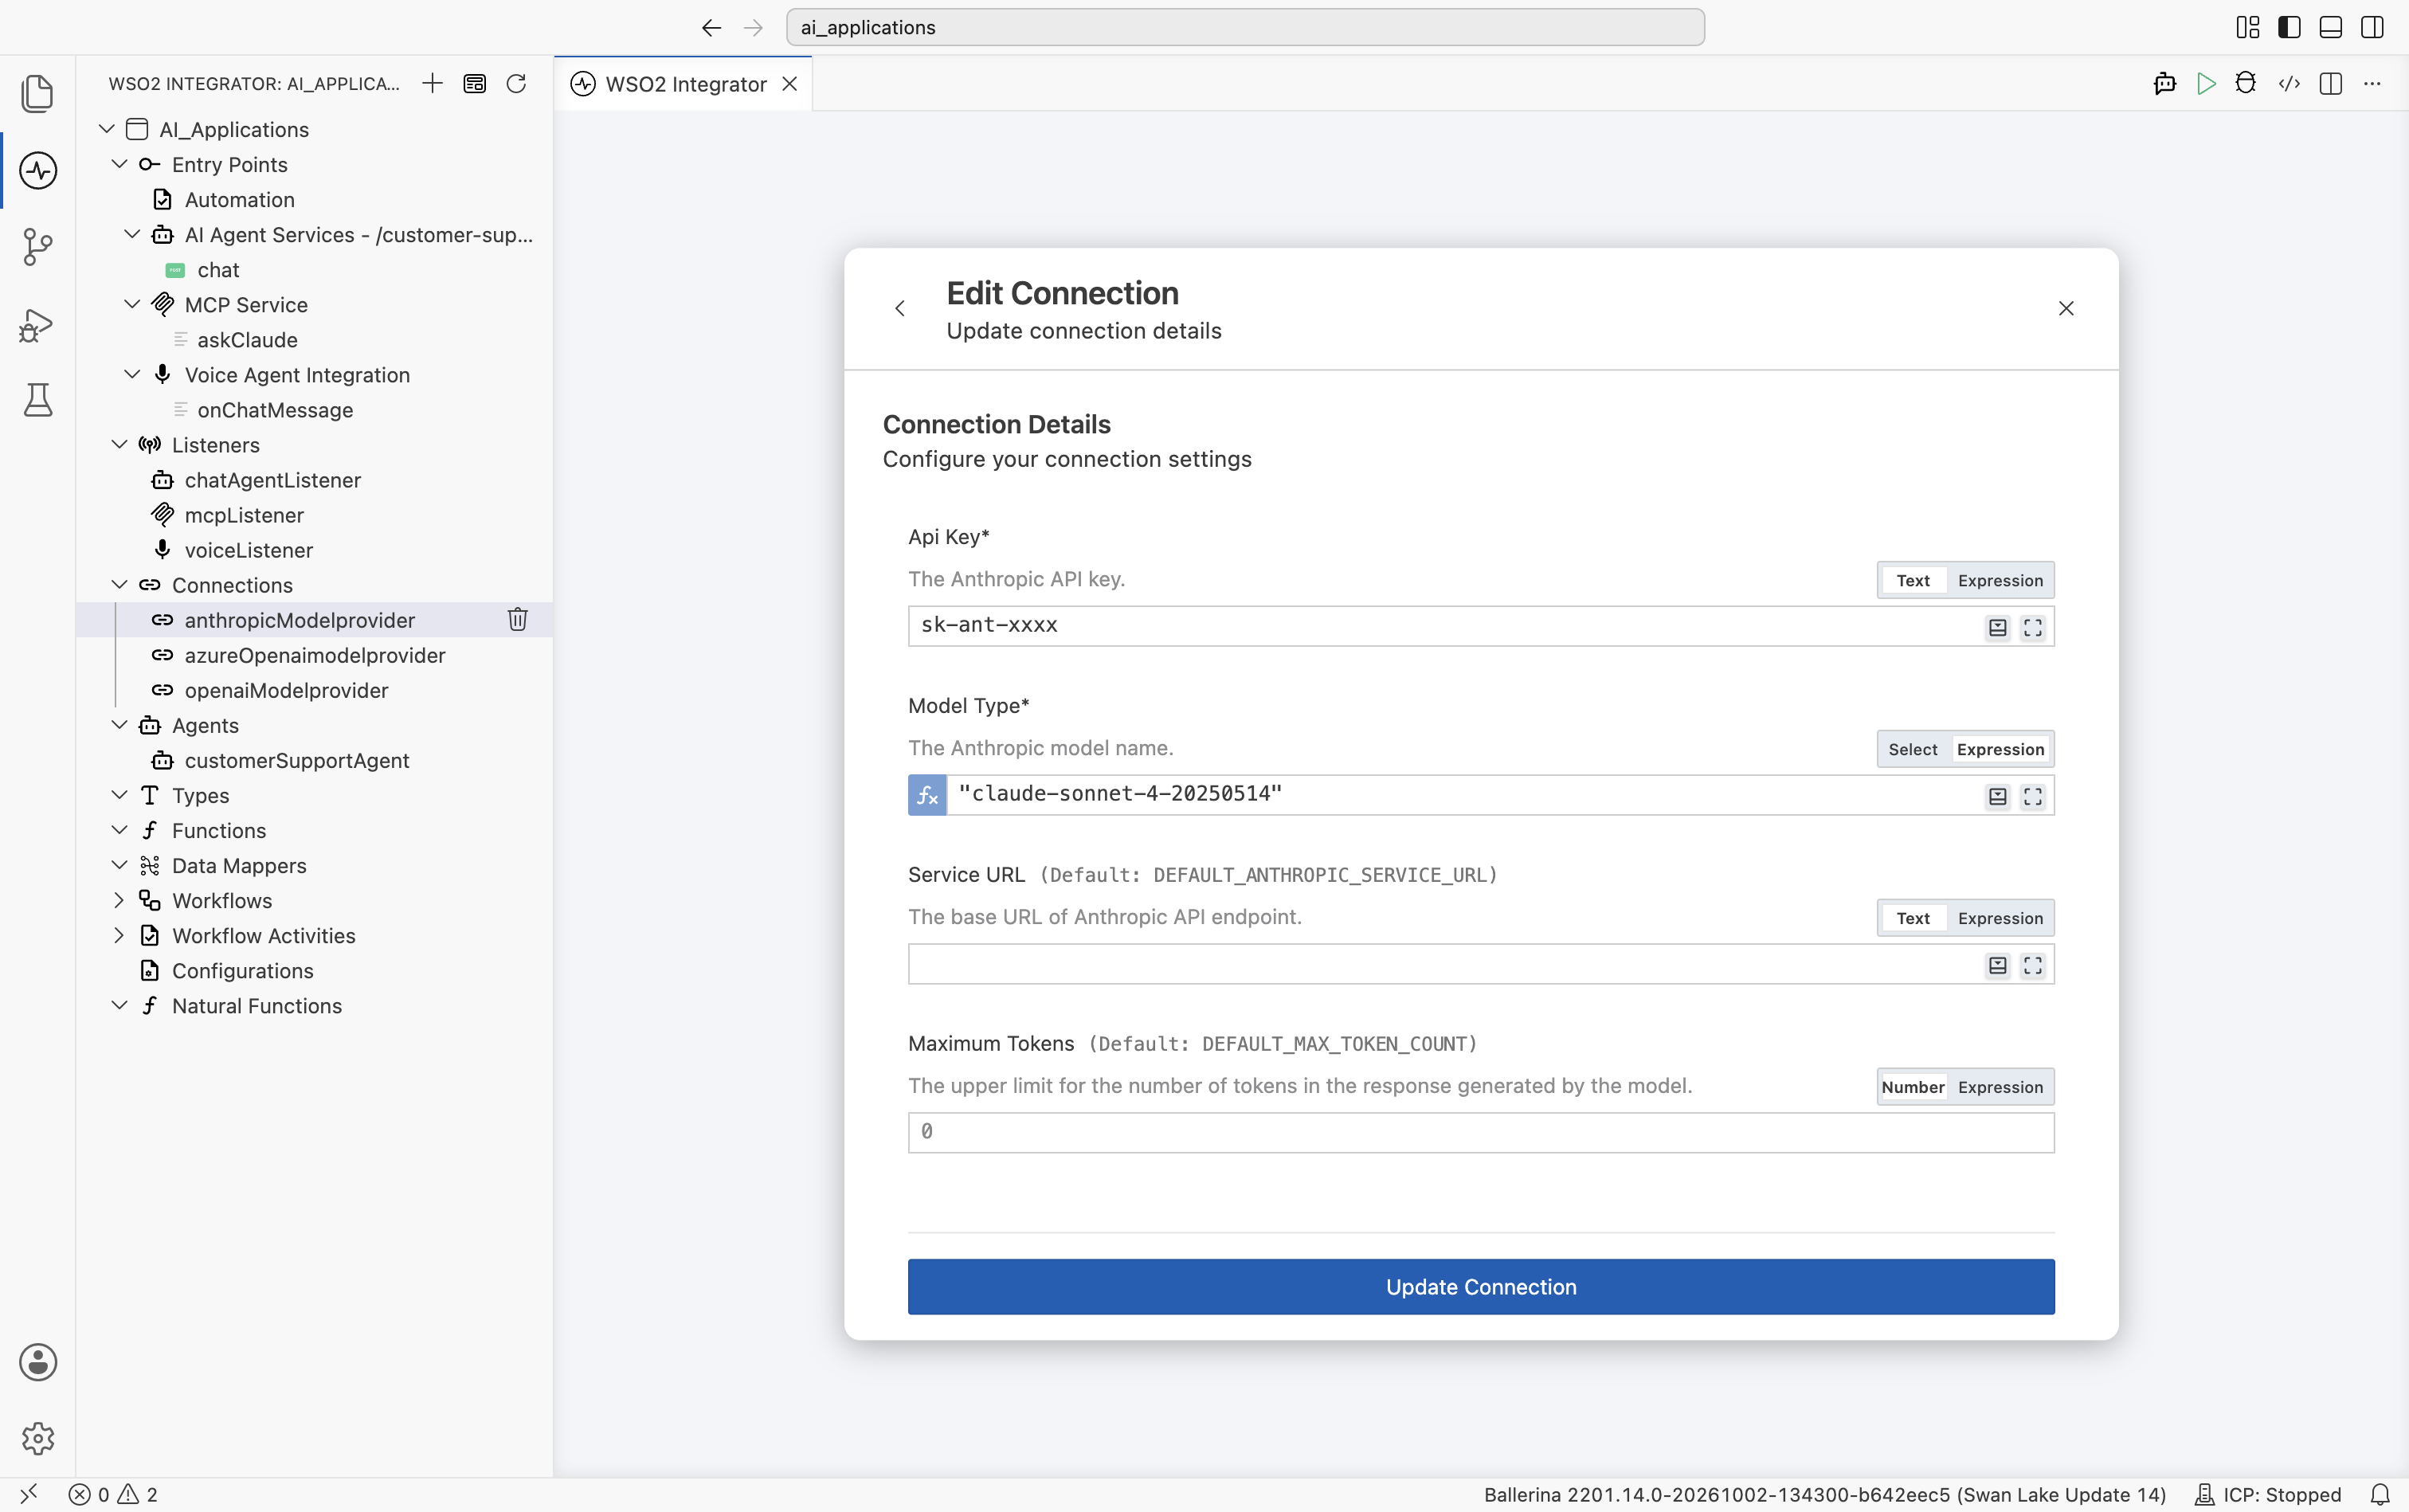Image resolution: width=2409 pixels, height=1512 pixels.
Task: Open more actions ellipsis in editor toolbar
Action: [x=2372, y=83]
